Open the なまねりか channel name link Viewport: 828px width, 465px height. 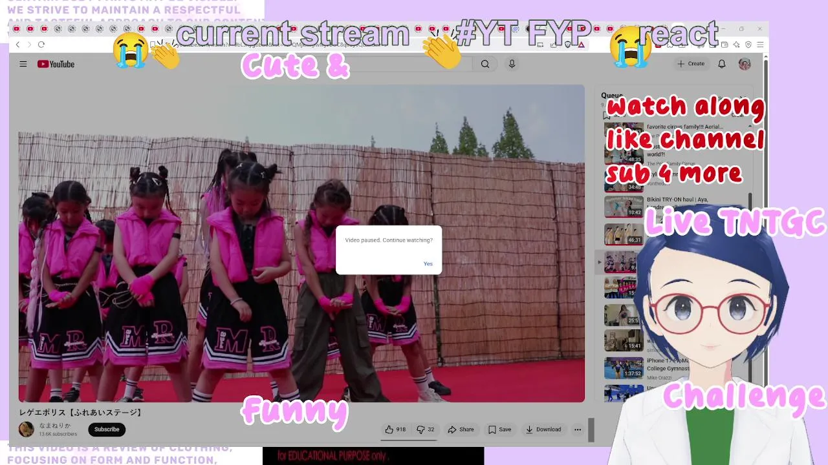tap(55, 426)
